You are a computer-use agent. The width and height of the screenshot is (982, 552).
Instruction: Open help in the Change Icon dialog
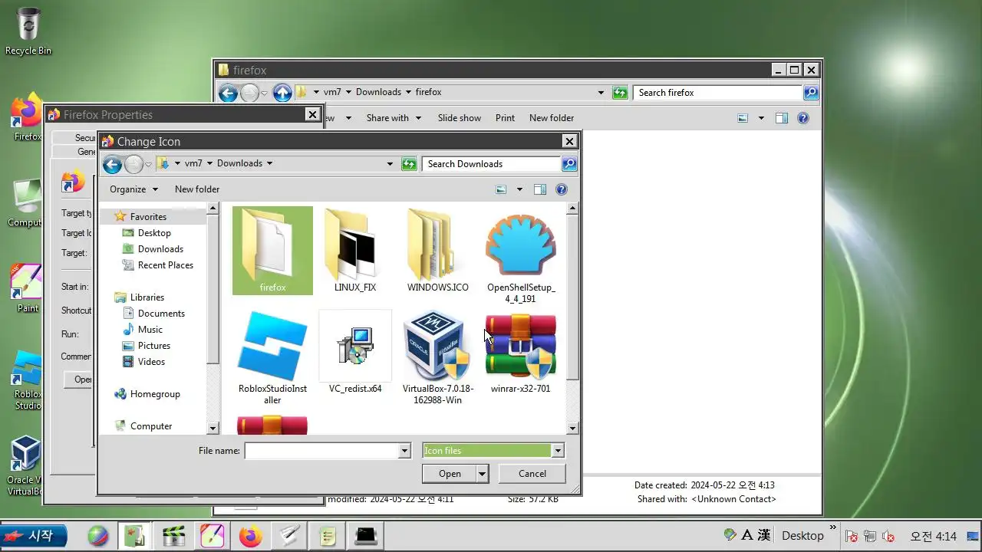pos(561,189)
